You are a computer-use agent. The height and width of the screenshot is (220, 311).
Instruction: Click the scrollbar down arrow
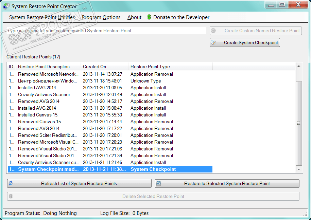tap(299, 169)
